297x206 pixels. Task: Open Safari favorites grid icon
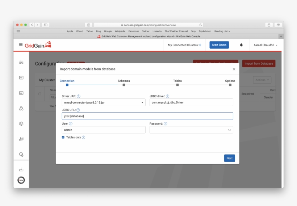pos(18,31)
